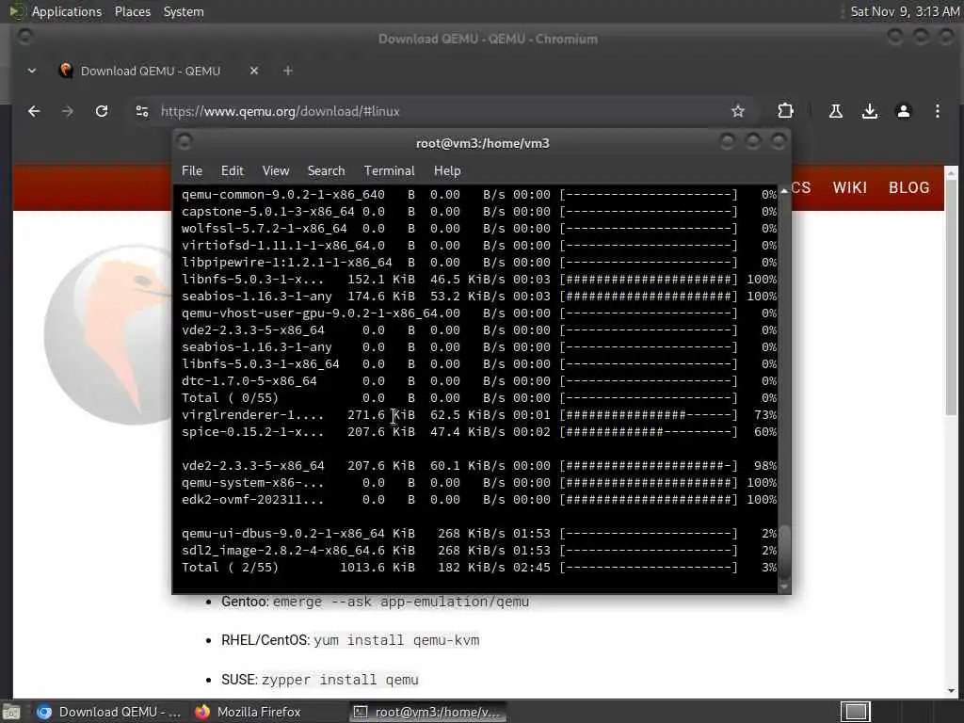
Task: Close the Download QEMU tab
Action: click(x=254, y=71)
